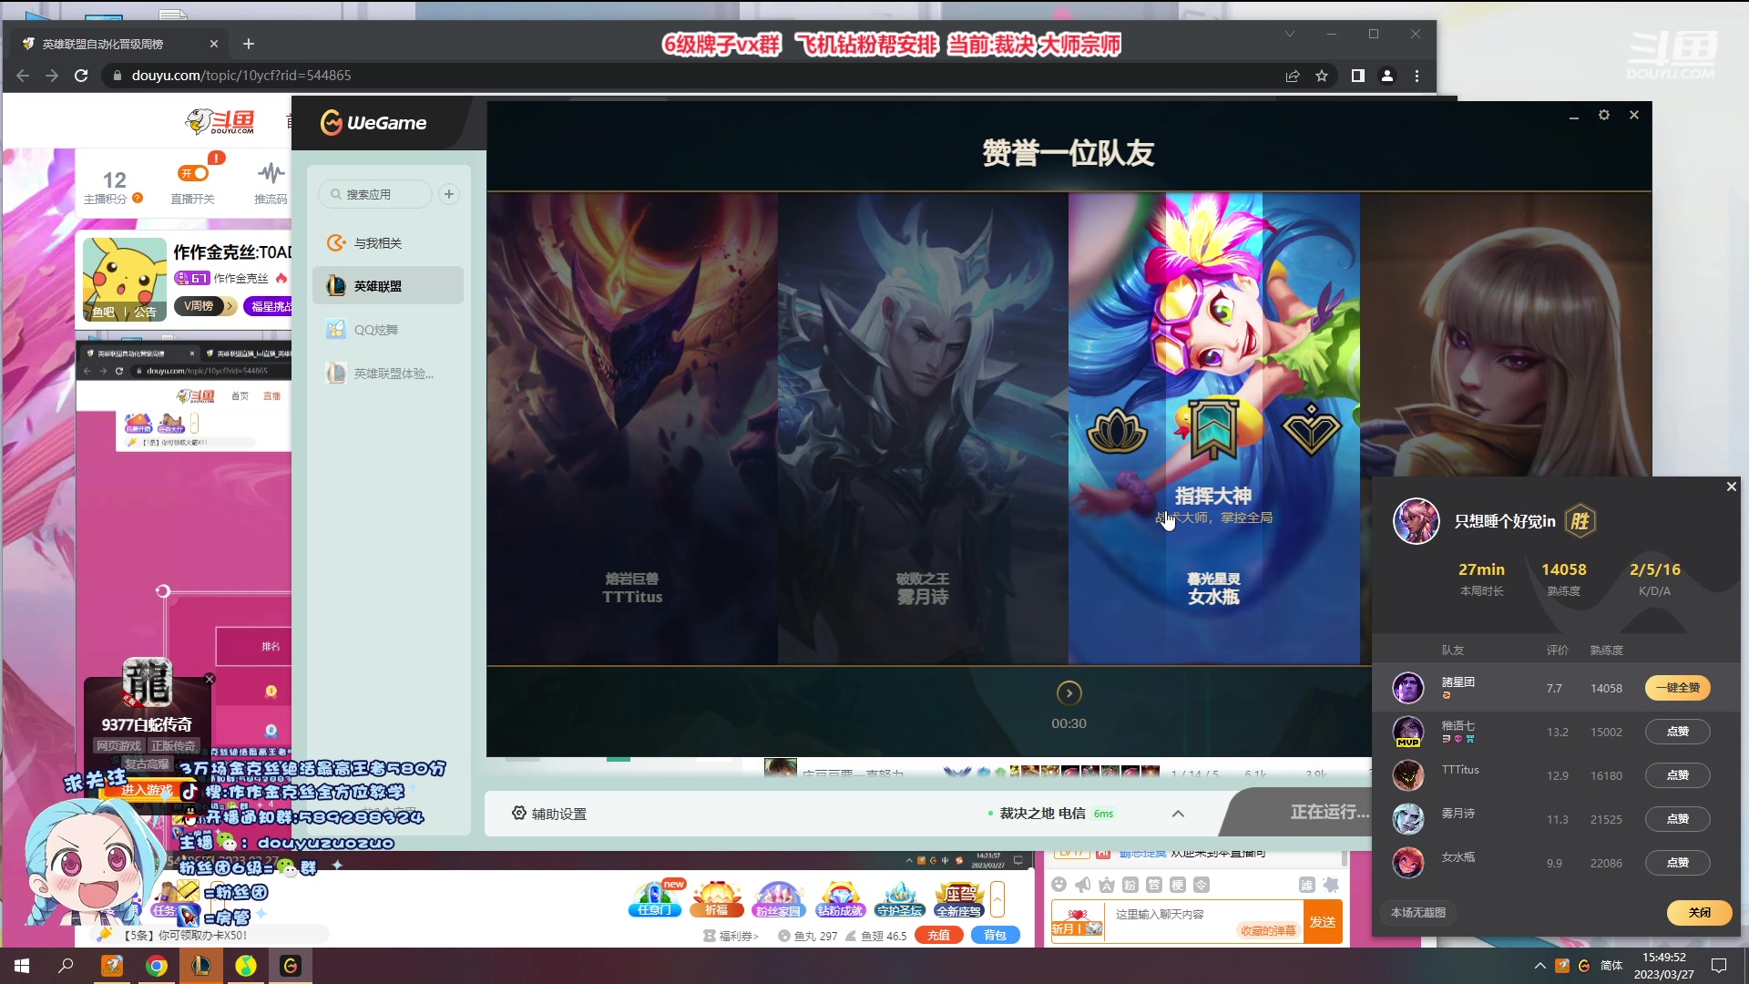The image size is (1749, 984).
Task: Switch to the 英雄联盟自动化 Chrome tab
Action: [x=119, y=44]
